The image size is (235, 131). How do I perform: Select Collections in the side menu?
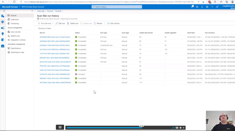(x=15, y=19)
